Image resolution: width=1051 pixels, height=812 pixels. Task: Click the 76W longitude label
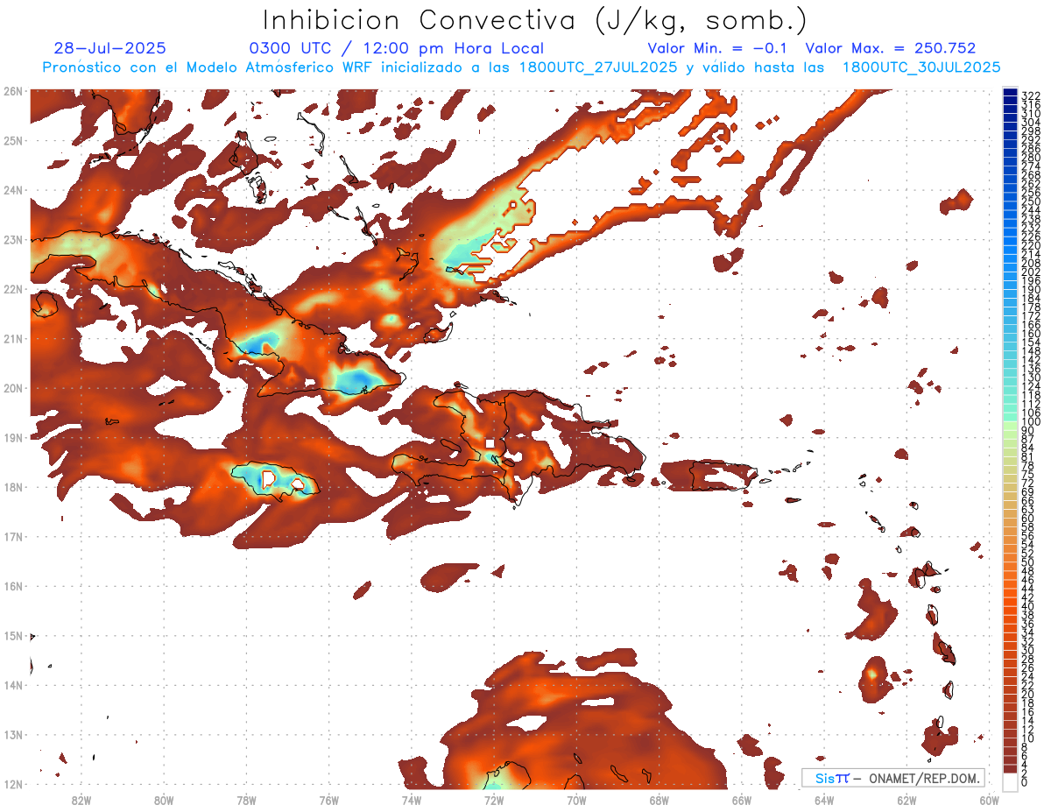[x=329, y=800]
